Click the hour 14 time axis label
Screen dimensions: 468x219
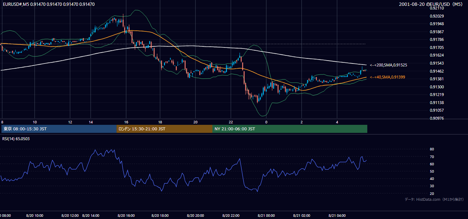pyautogui.click(x=90, y=122)
